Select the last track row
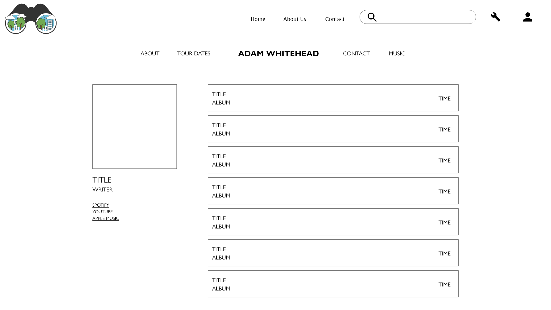Screen dimensions: 551x310 [x=333, y=284]
